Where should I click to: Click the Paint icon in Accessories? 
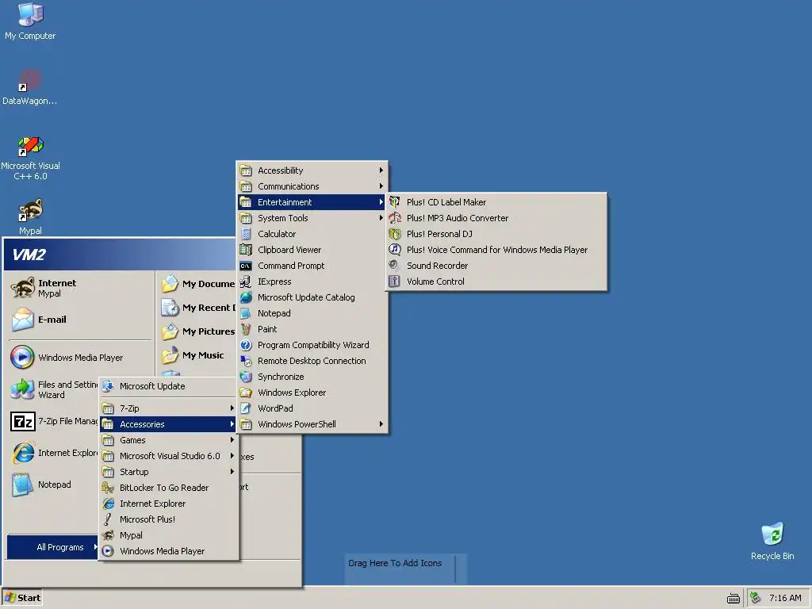246,329
